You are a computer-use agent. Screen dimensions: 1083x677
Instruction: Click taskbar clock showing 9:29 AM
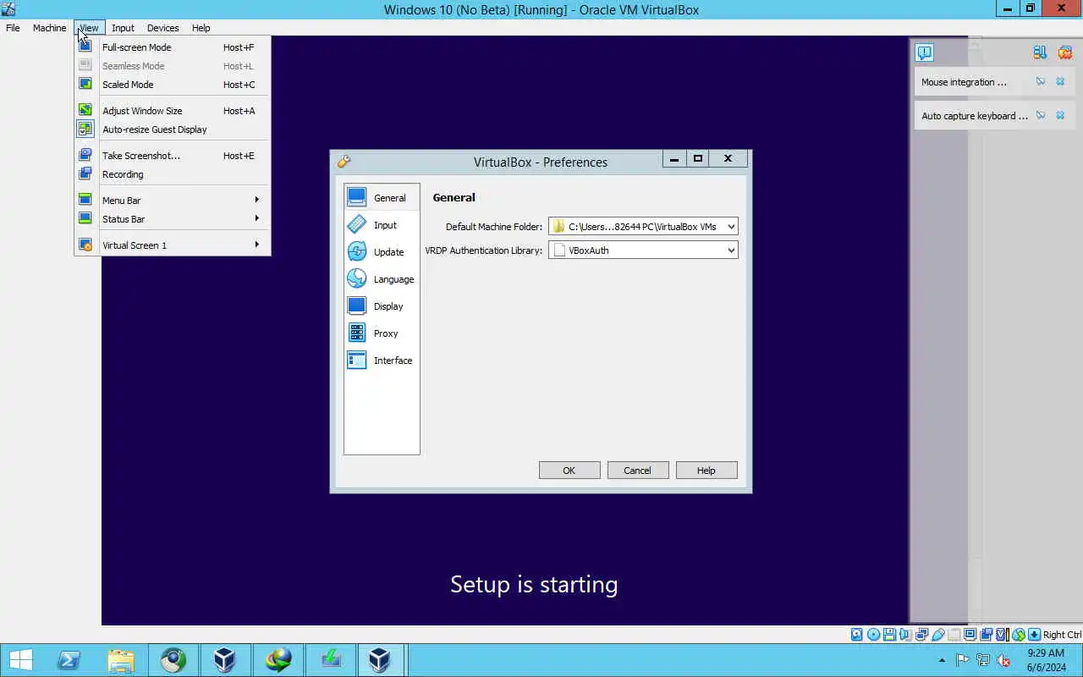[1046, 660]
